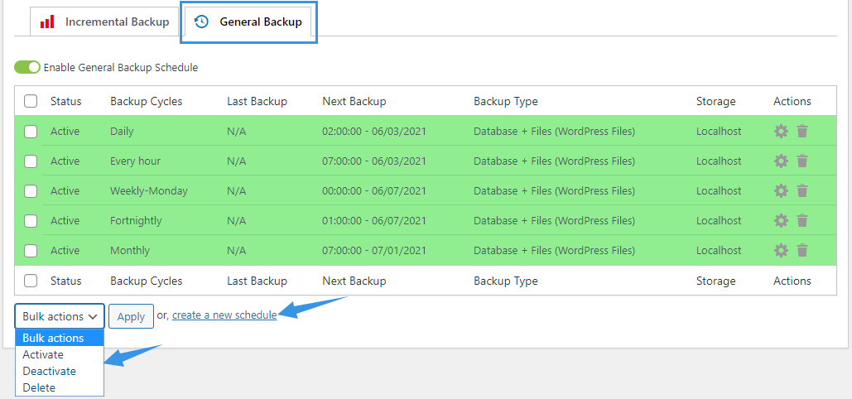Open the General Backup tab
Image resolution: width=852 pixels, height=399 pixels.
(x=248, y=22)
